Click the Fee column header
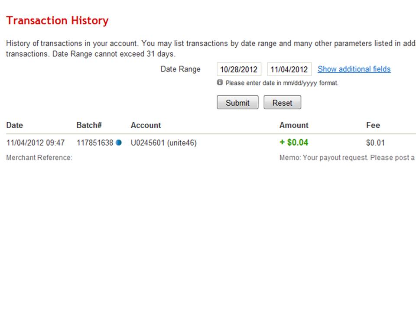Viewport: 416px width, 312px height. [x=373, y=125]
